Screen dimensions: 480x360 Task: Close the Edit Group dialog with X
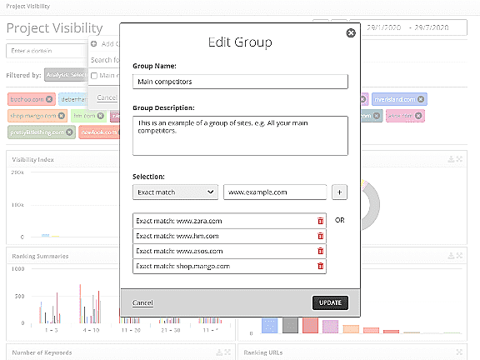coord(351,32)
